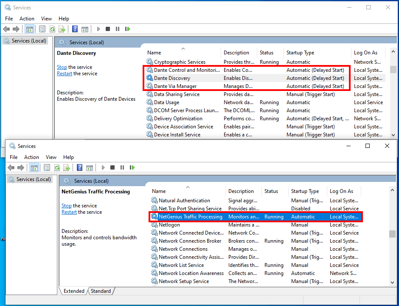Stop service via toolbar in Dante Discovery window

pos(108,29)
